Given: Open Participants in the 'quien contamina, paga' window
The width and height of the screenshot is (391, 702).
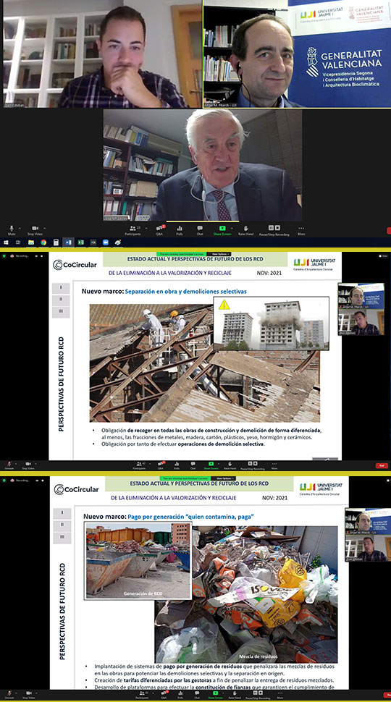Looking at the screenshot, I should pyautogui.click(x=142, y=695).
